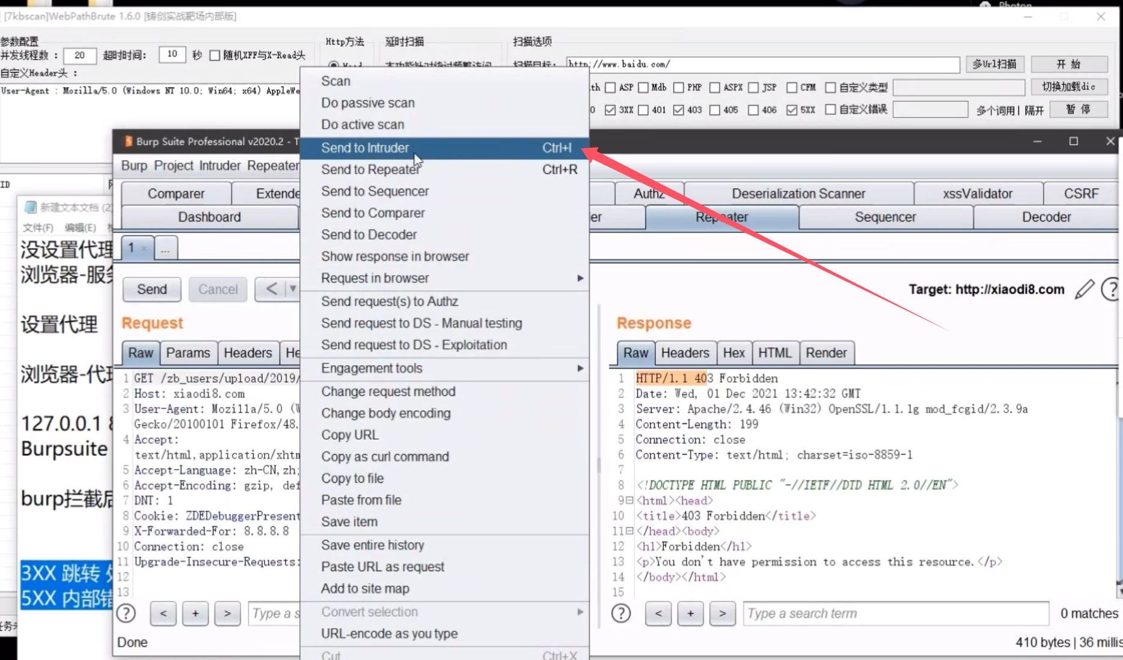The width and height of the screenshot is (1123, 660).
Task: Click the next-match arrow under Response panel
Action: [723, 614]
